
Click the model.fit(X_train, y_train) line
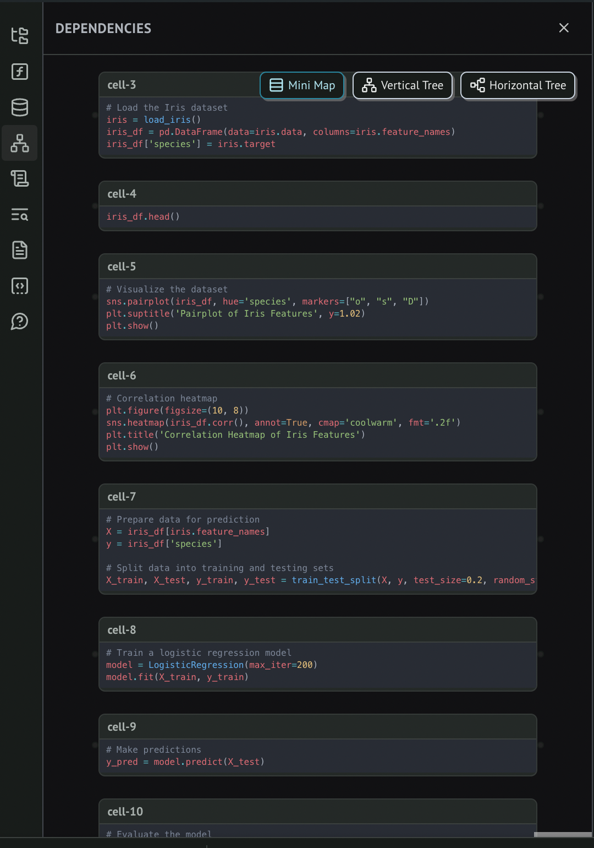[177, 677]
